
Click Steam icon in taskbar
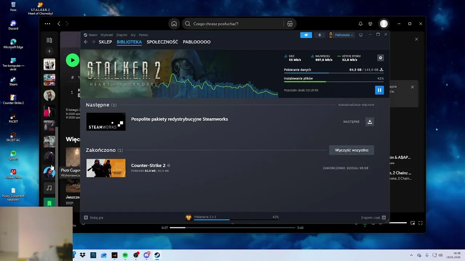tap(157, 255)
